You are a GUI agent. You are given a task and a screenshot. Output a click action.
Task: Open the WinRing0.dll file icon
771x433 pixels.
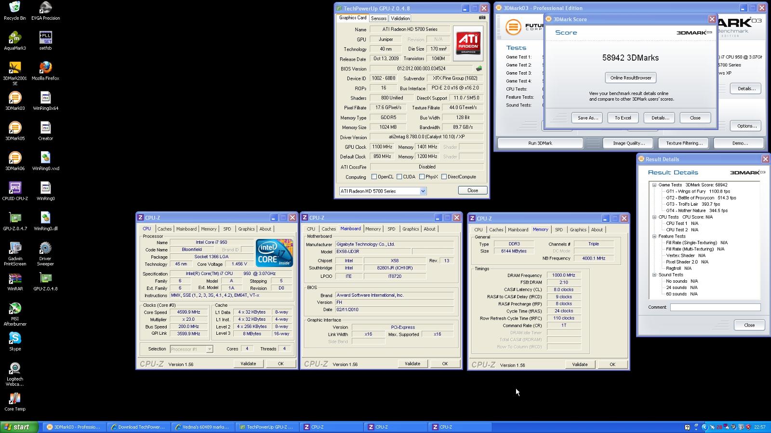(x=45, y=221)
